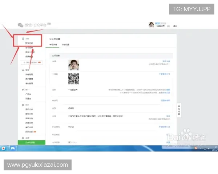Open 网页分析 in the sidebar

[x=29, y=132]
